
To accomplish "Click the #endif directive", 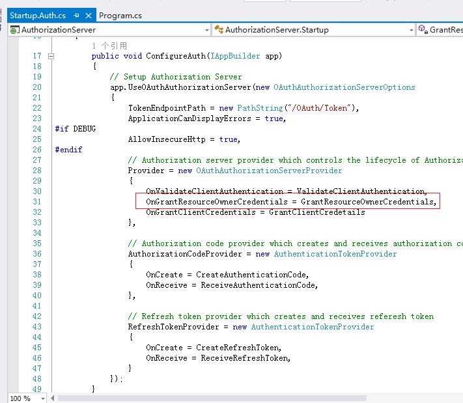I will point(68,150).
